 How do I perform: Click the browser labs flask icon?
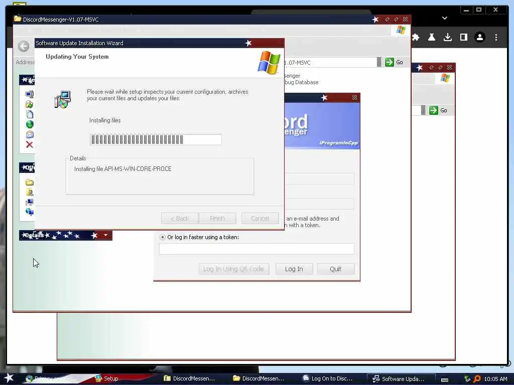[x=431, y=37]
